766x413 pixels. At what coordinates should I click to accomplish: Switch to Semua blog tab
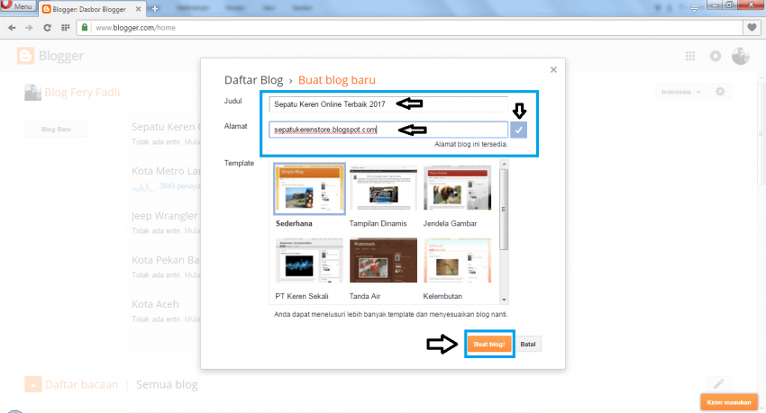pos(167,385)
